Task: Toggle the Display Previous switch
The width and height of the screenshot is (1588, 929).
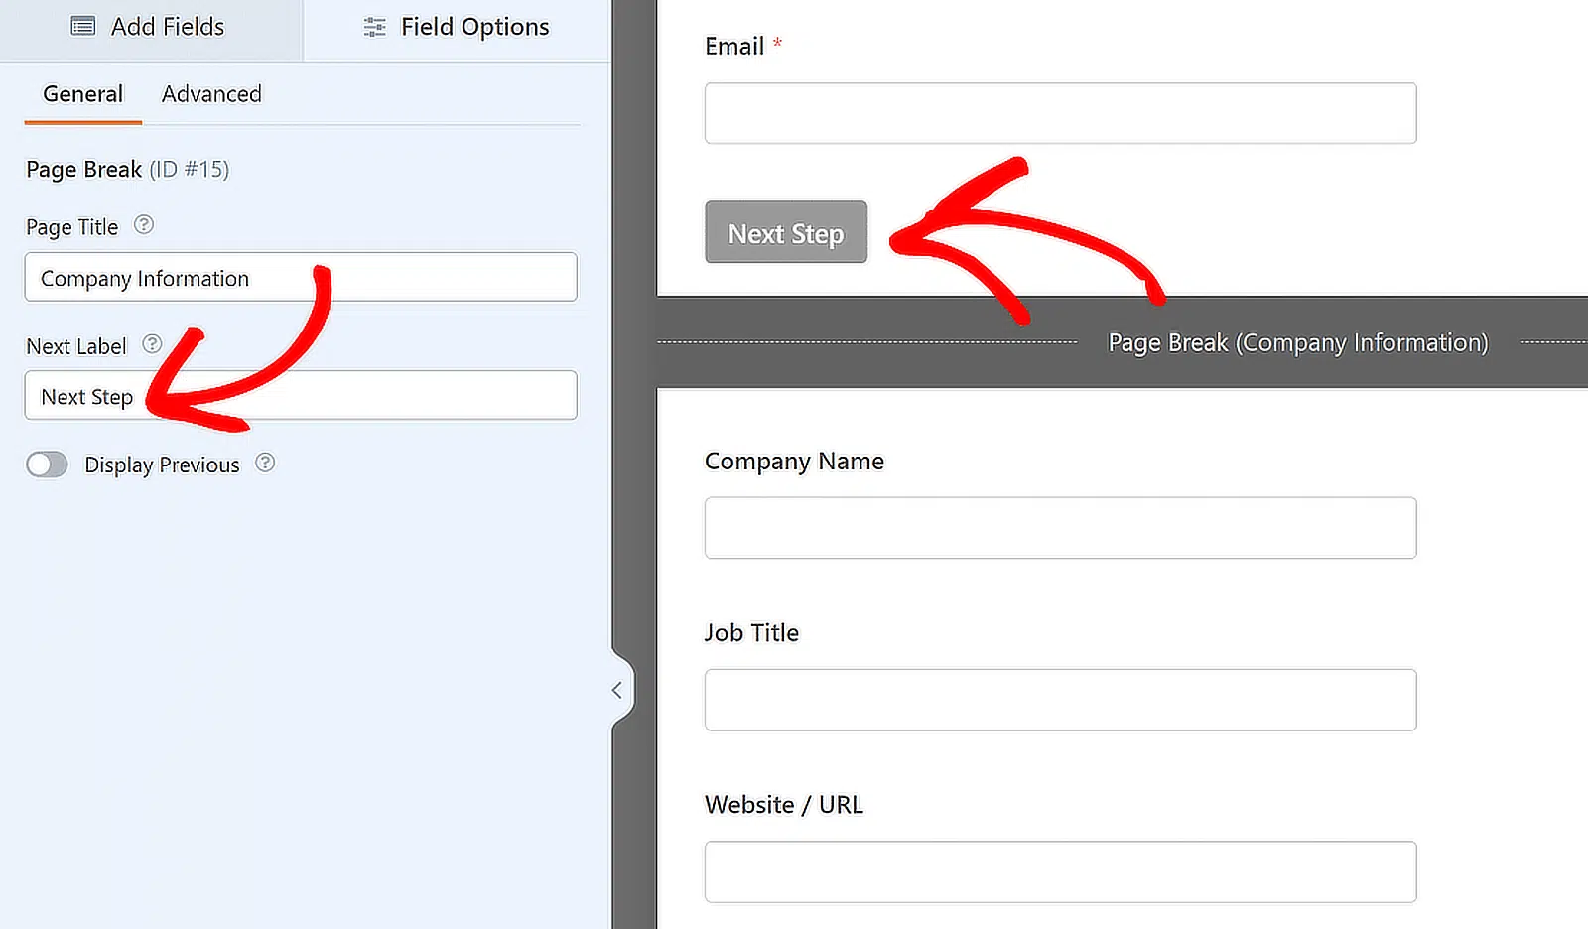Action: coord(47,464)
